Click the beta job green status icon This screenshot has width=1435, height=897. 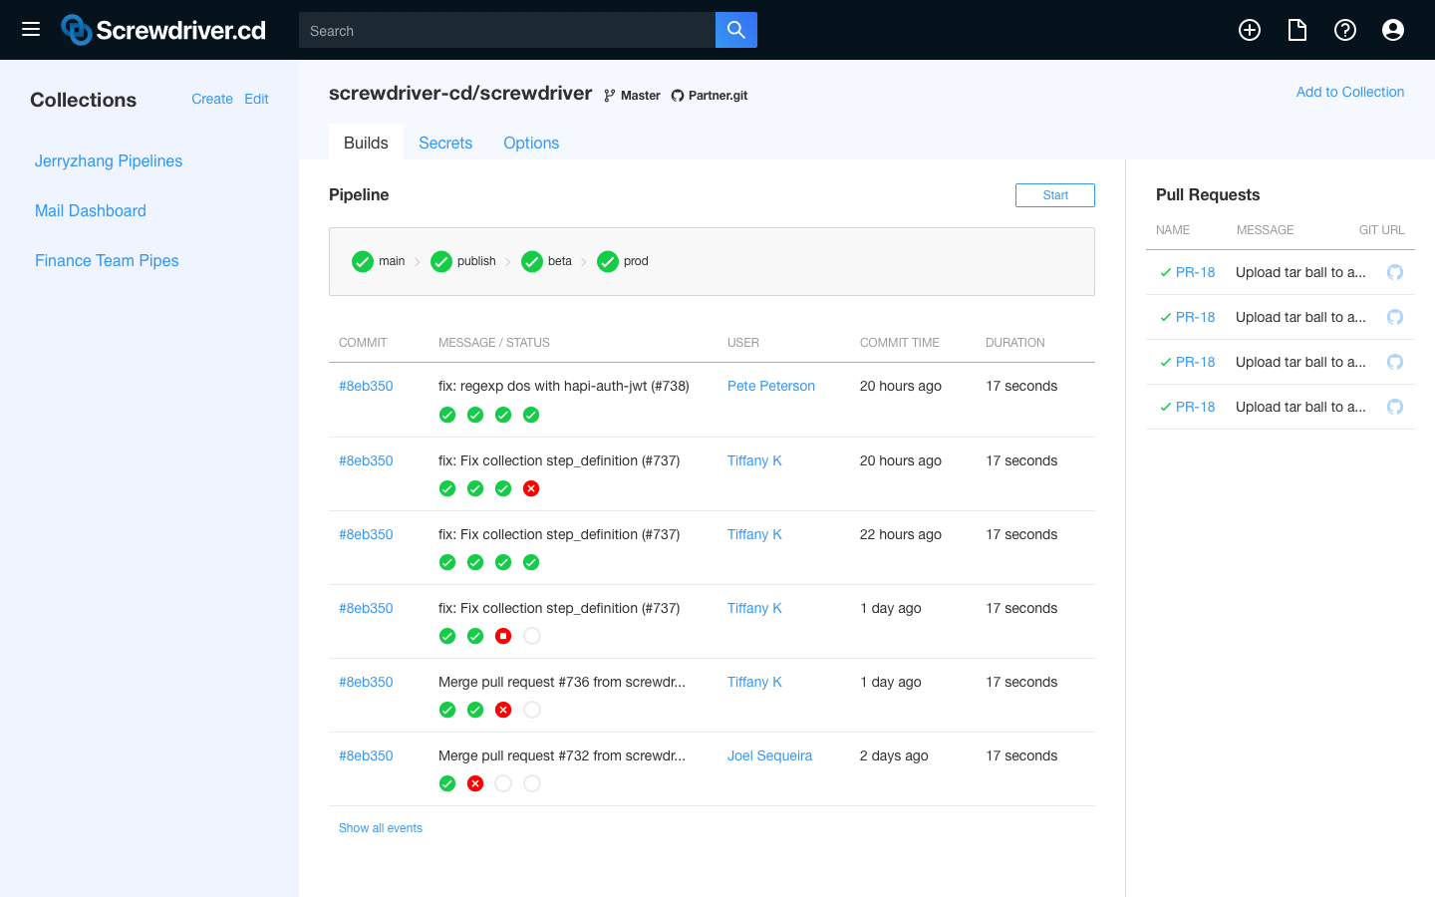click(x=532, y=261)
